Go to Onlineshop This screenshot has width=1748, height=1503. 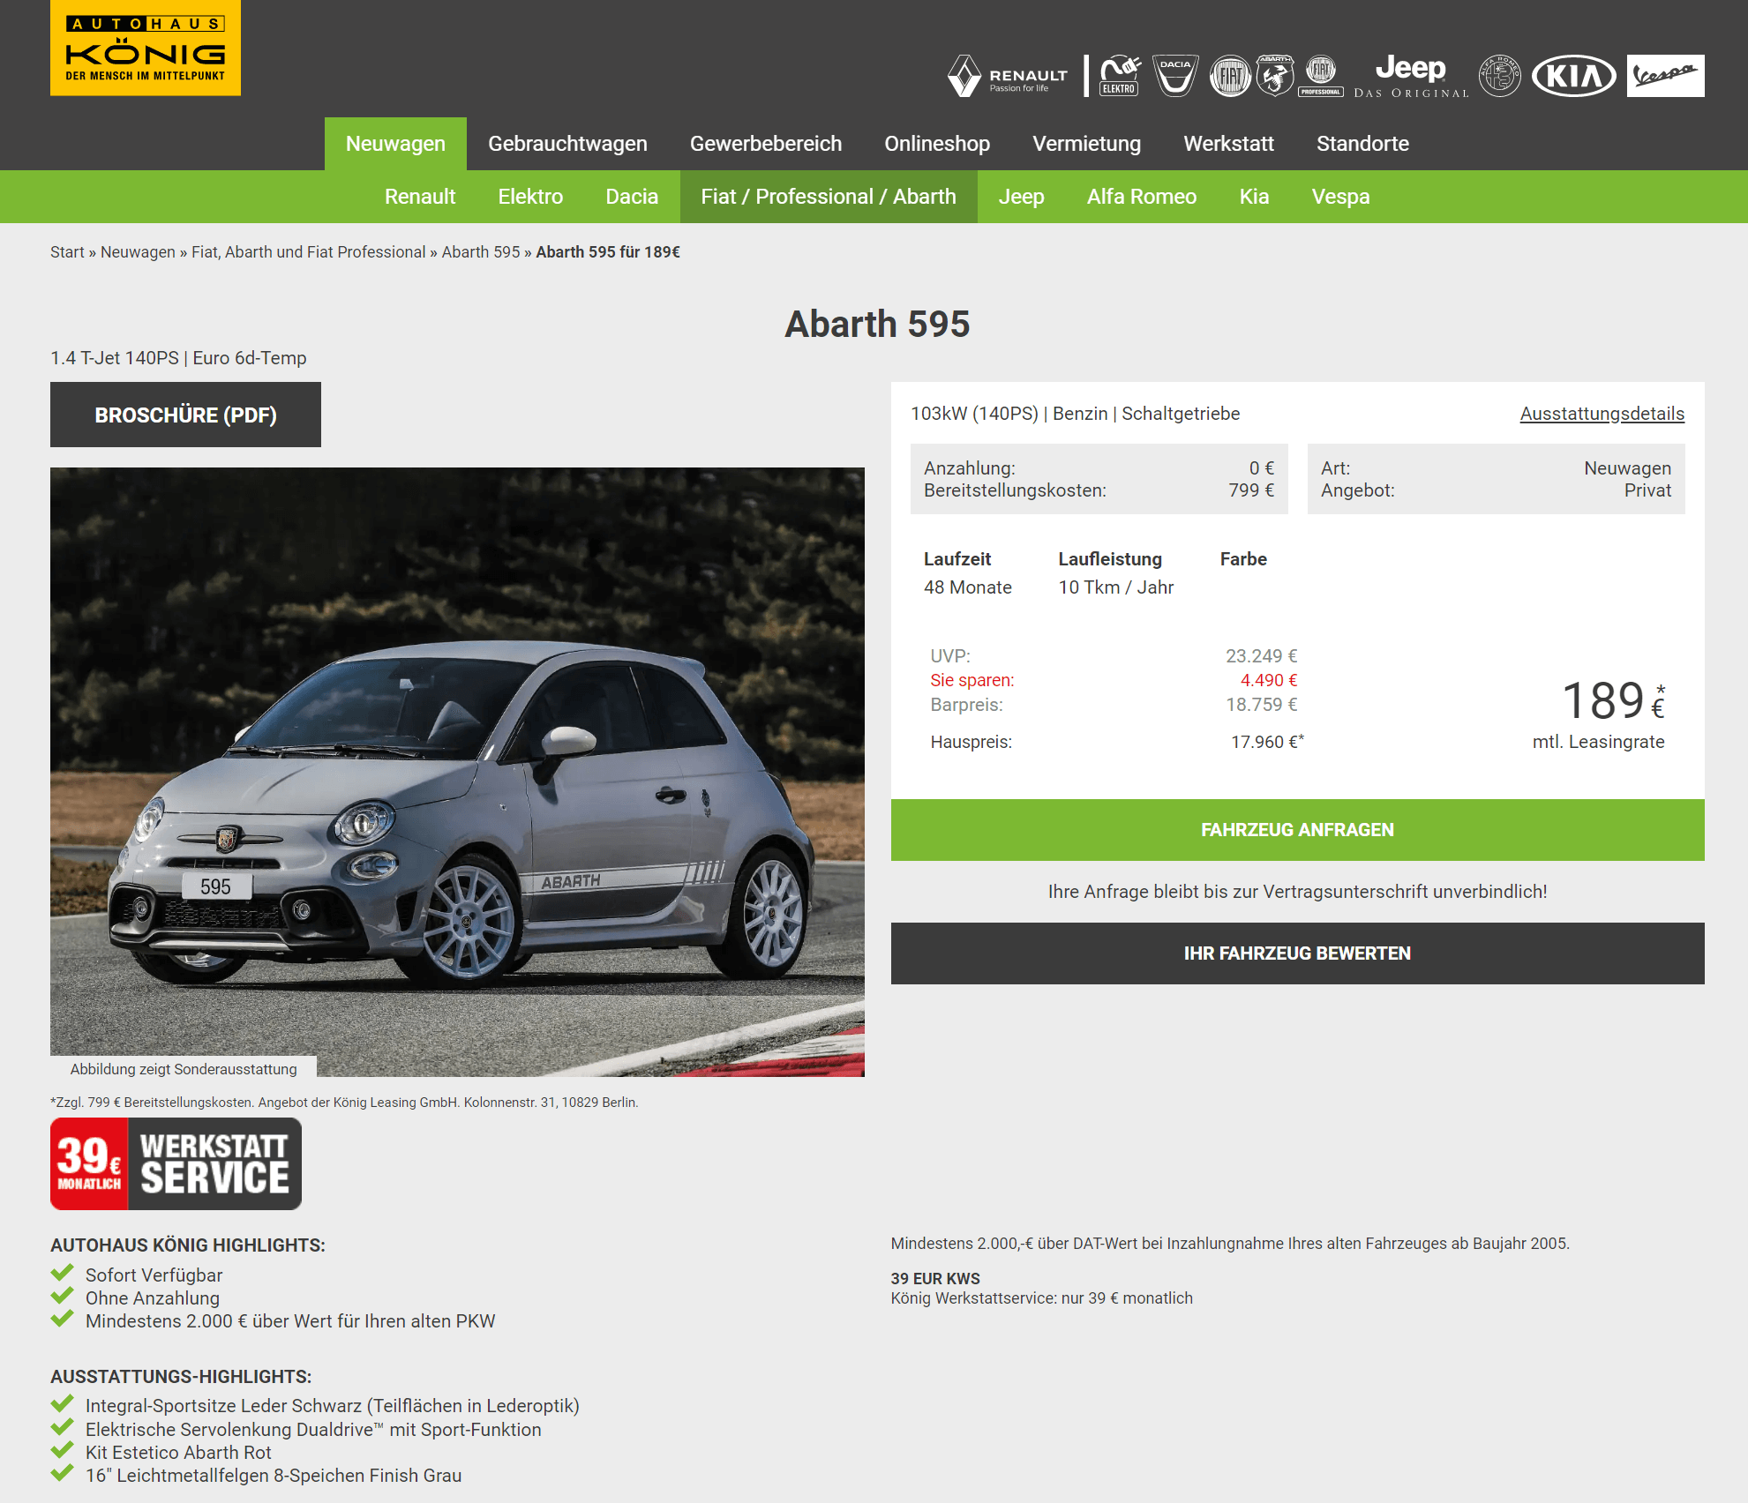tap(937, 144)
